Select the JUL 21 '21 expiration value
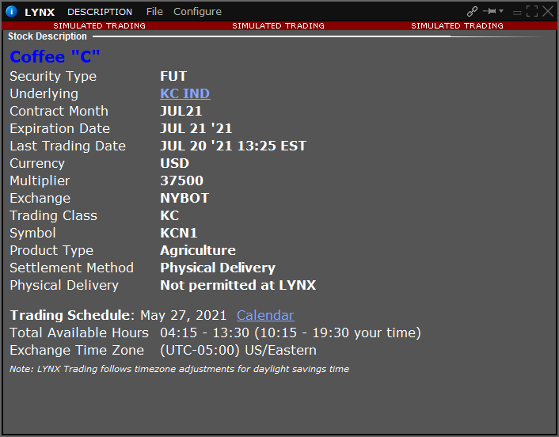This screenshot has height=437, width=559. 196,129
